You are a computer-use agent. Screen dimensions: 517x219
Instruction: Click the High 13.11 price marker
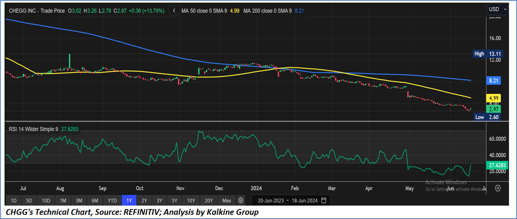pos(487,54)
